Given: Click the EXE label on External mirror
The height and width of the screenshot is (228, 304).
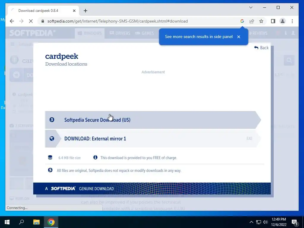Looking at the screenshot, I should click(x=249, y=138).
